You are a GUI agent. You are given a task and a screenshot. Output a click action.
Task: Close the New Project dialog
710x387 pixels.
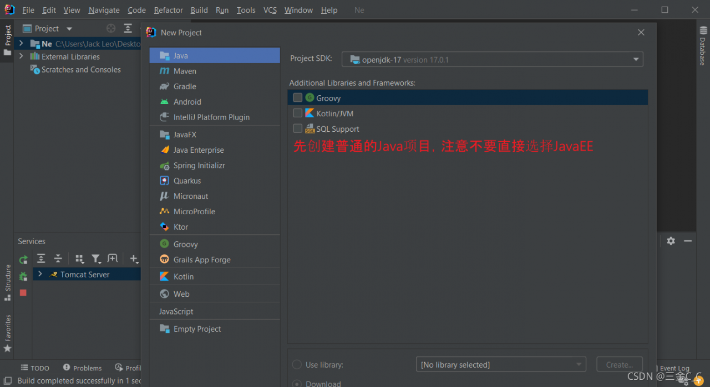click(641, 33)
